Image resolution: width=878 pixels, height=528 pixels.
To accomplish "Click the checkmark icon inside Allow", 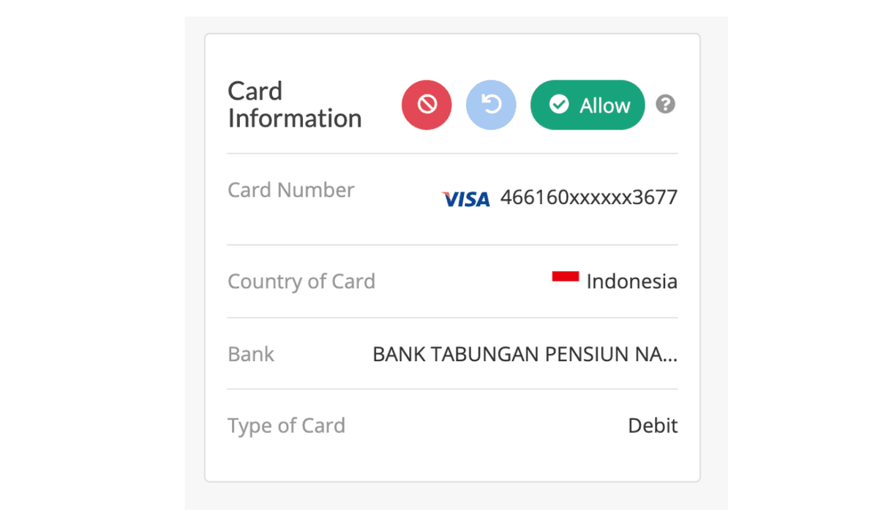I will [x=559, y=105].
